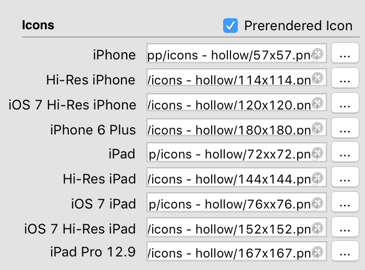This screenshot has width=365, height=270.
Task: Browse for the iPhone icon file
Action: pos(345,54)
